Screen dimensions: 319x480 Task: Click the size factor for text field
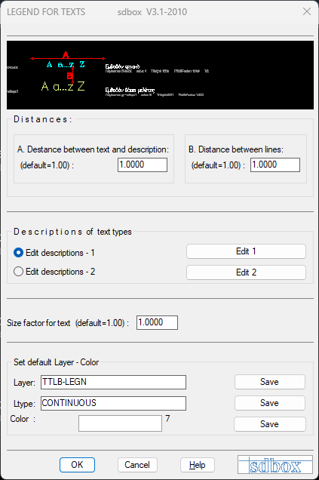pos(157,322)
